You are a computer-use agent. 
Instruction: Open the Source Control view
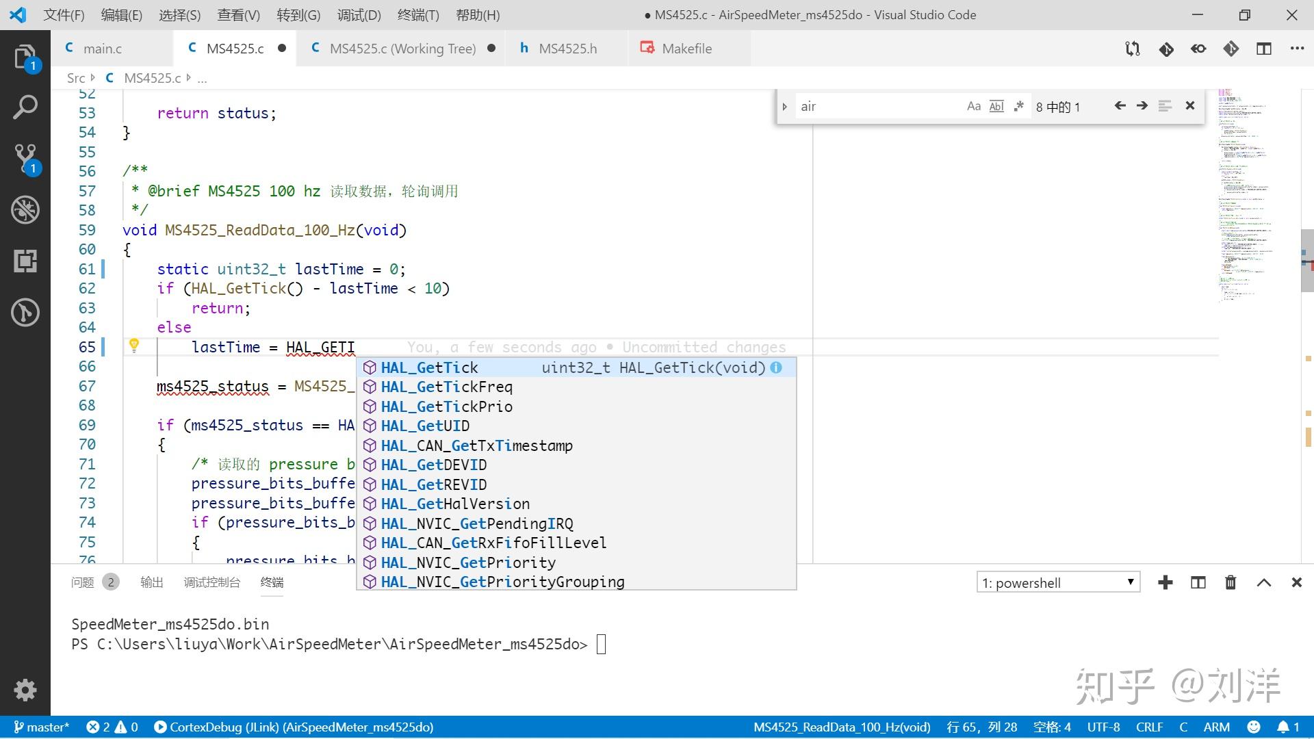pos(25,158)
